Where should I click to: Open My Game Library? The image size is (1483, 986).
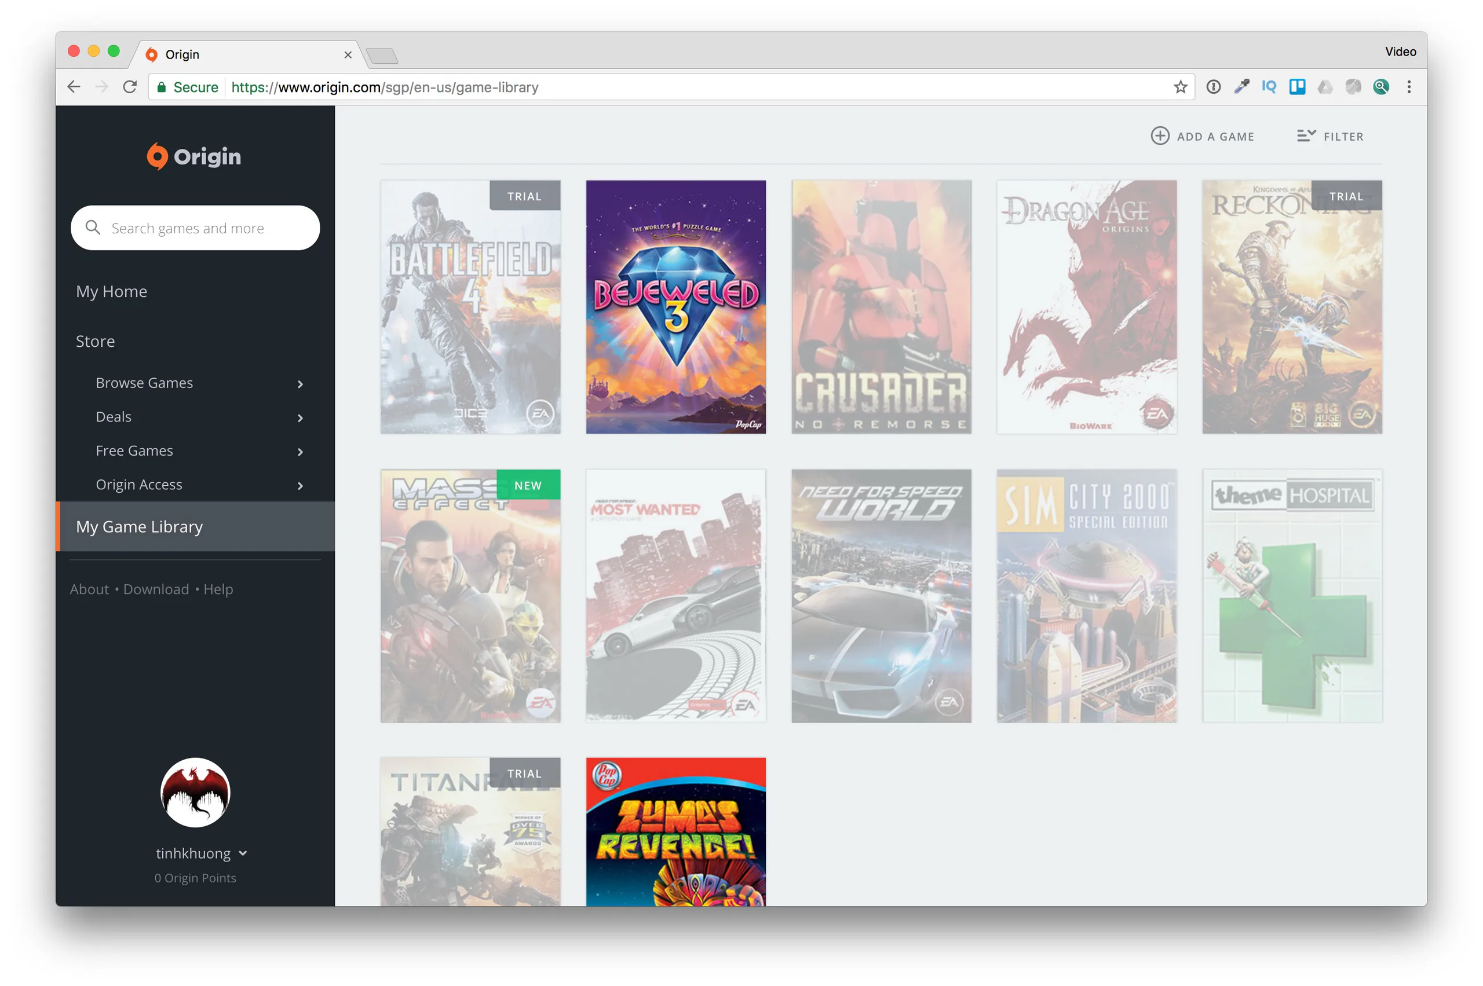pos(195,526)
